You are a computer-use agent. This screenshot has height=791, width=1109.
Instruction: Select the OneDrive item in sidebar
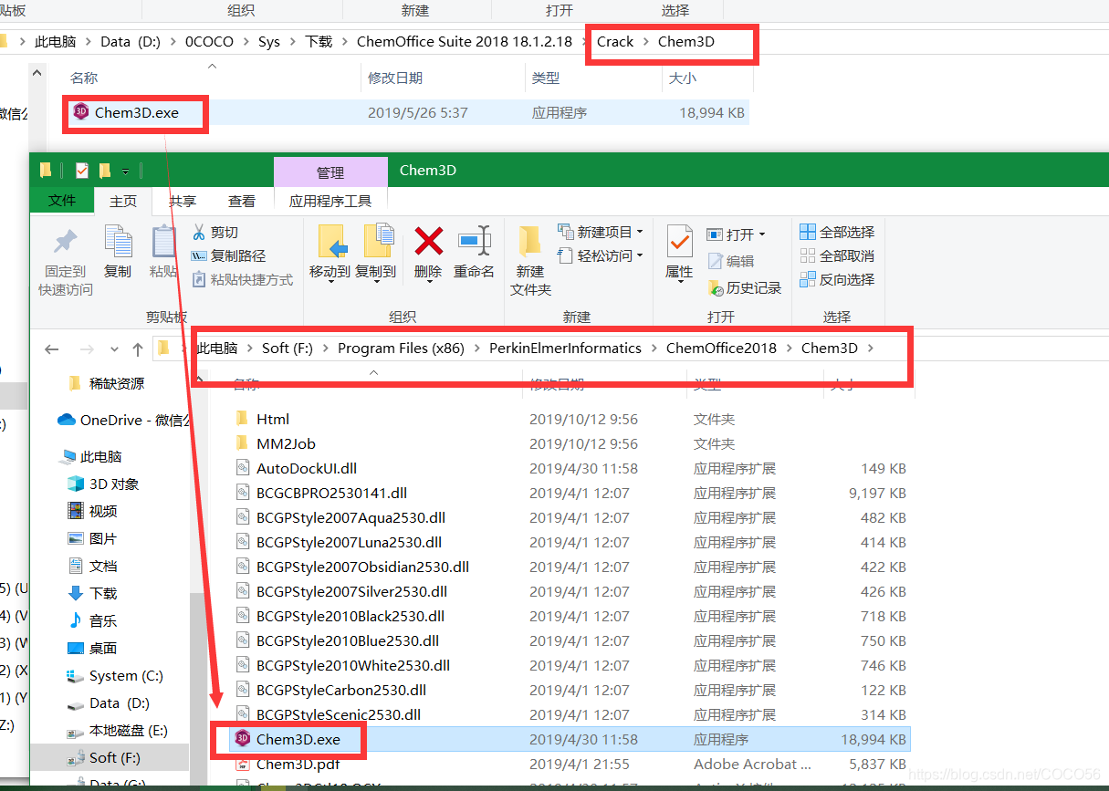point(124,420)
